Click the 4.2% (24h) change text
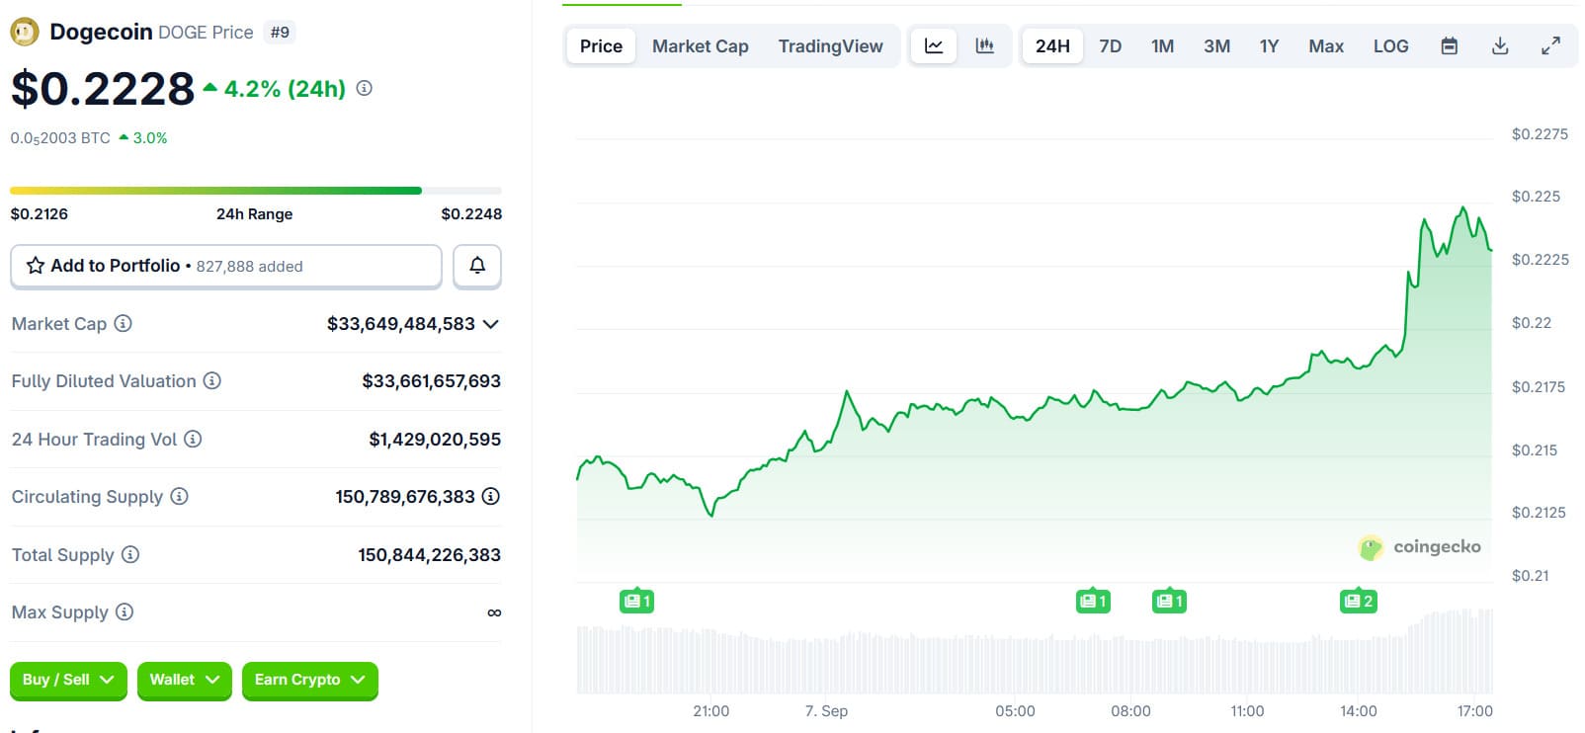 click(x=285, y=89)
